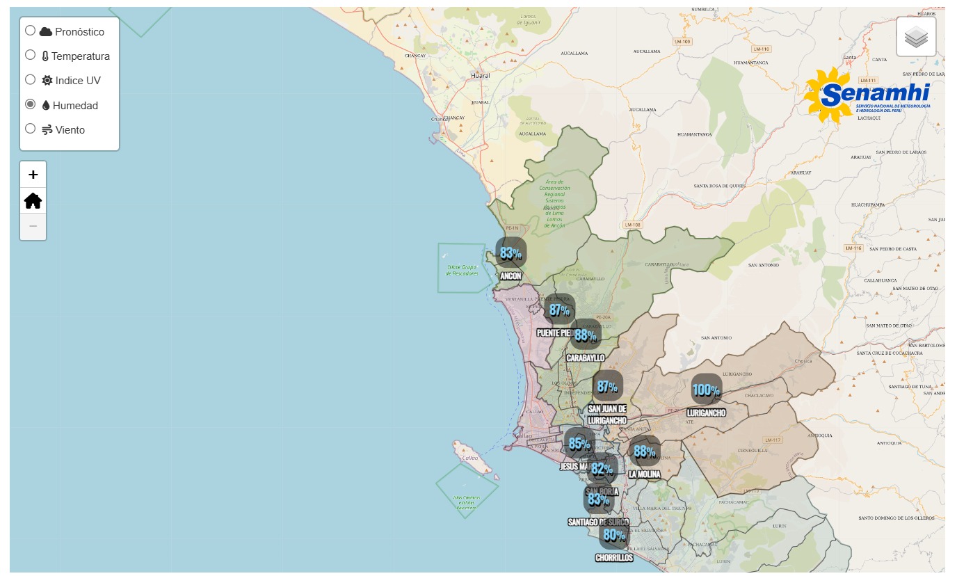Viewport: 957px width, 576px height.
Task: Click the CARABAYLLO district label below the marker
Action: [x=586, y=358]
